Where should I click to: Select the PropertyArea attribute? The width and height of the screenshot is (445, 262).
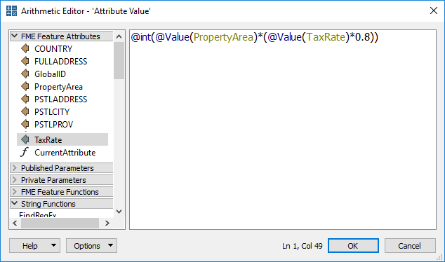[58, 87]
